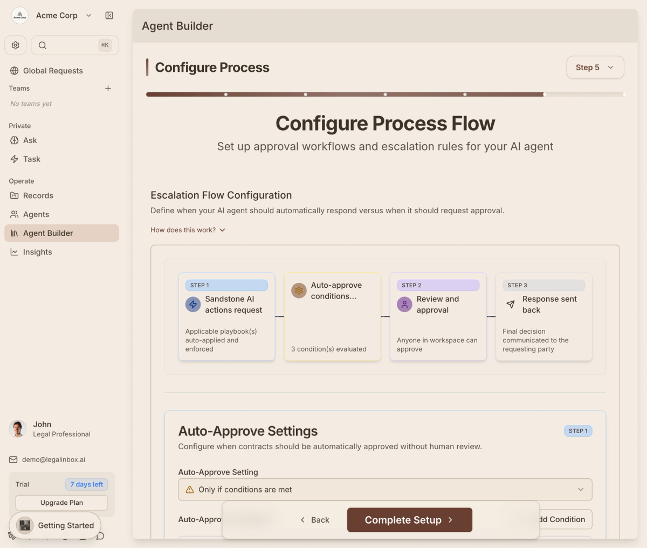This screenshot has width=647, height=548.
Task: Click the Sandstone AI lightning icon in Step 1
Action: click(193, 305)
